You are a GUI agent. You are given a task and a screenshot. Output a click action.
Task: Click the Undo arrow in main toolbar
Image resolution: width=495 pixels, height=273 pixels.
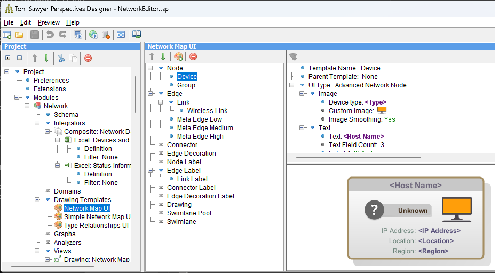pos(50,35)
